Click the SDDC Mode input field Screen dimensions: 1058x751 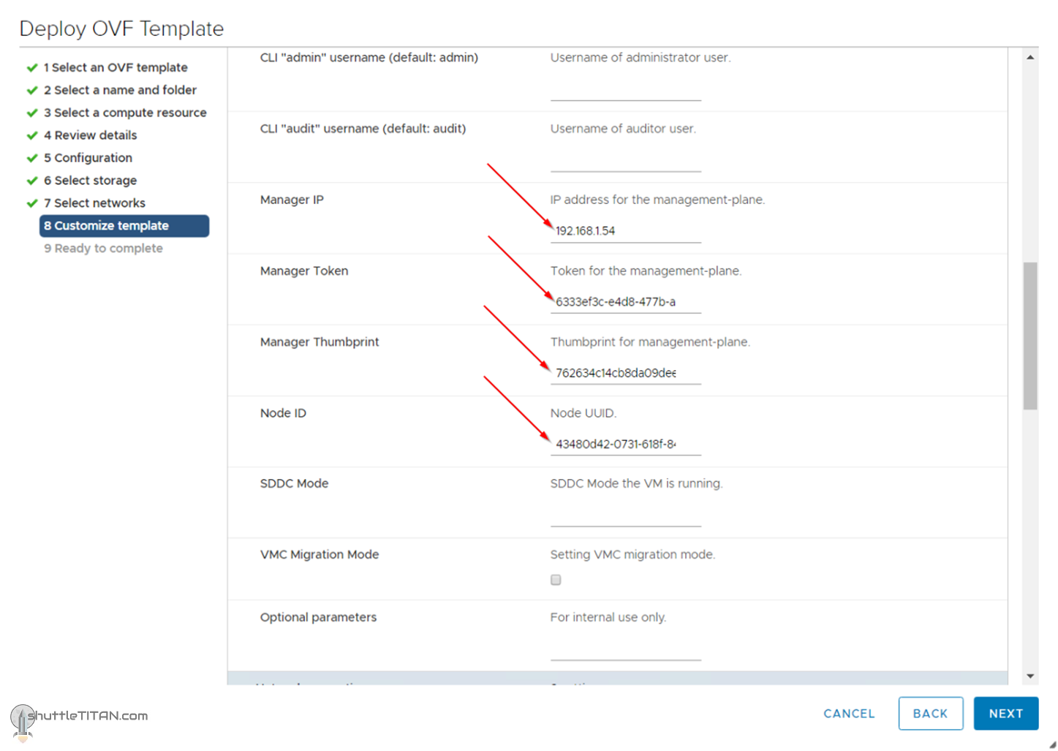coord(625,516)
